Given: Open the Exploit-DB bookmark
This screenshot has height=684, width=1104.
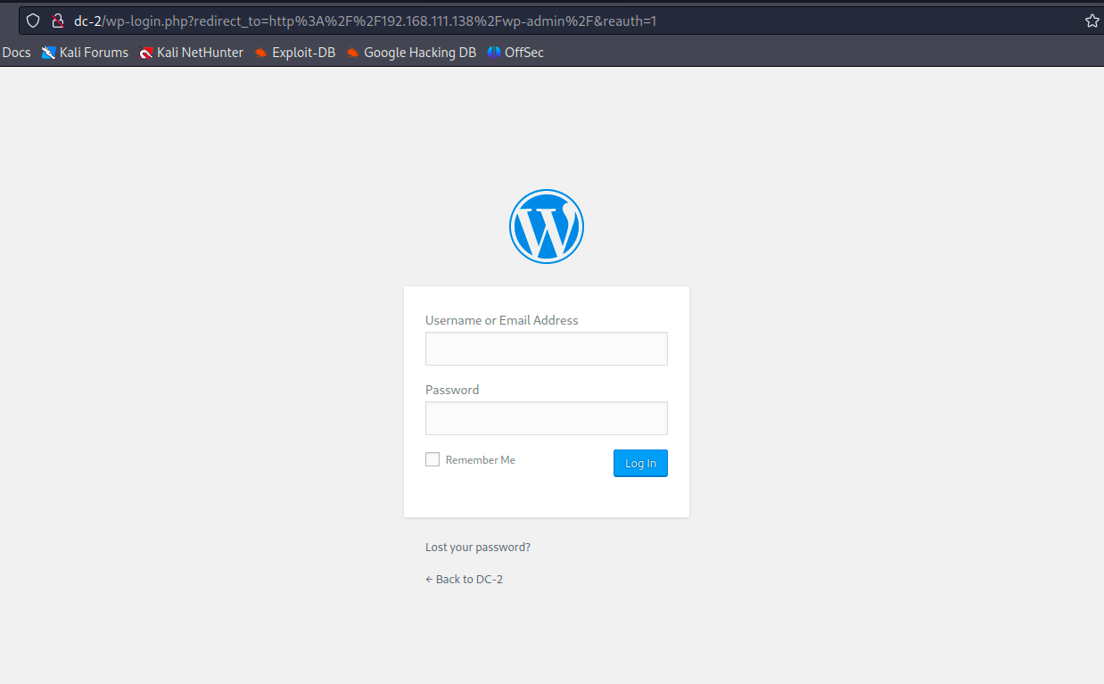Looking at the screenshot, I should pos(295,53).
